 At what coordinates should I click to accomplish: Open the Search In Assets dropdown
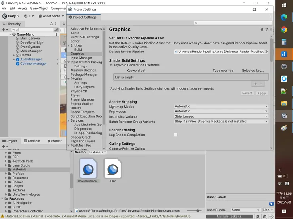coord(97,152)
